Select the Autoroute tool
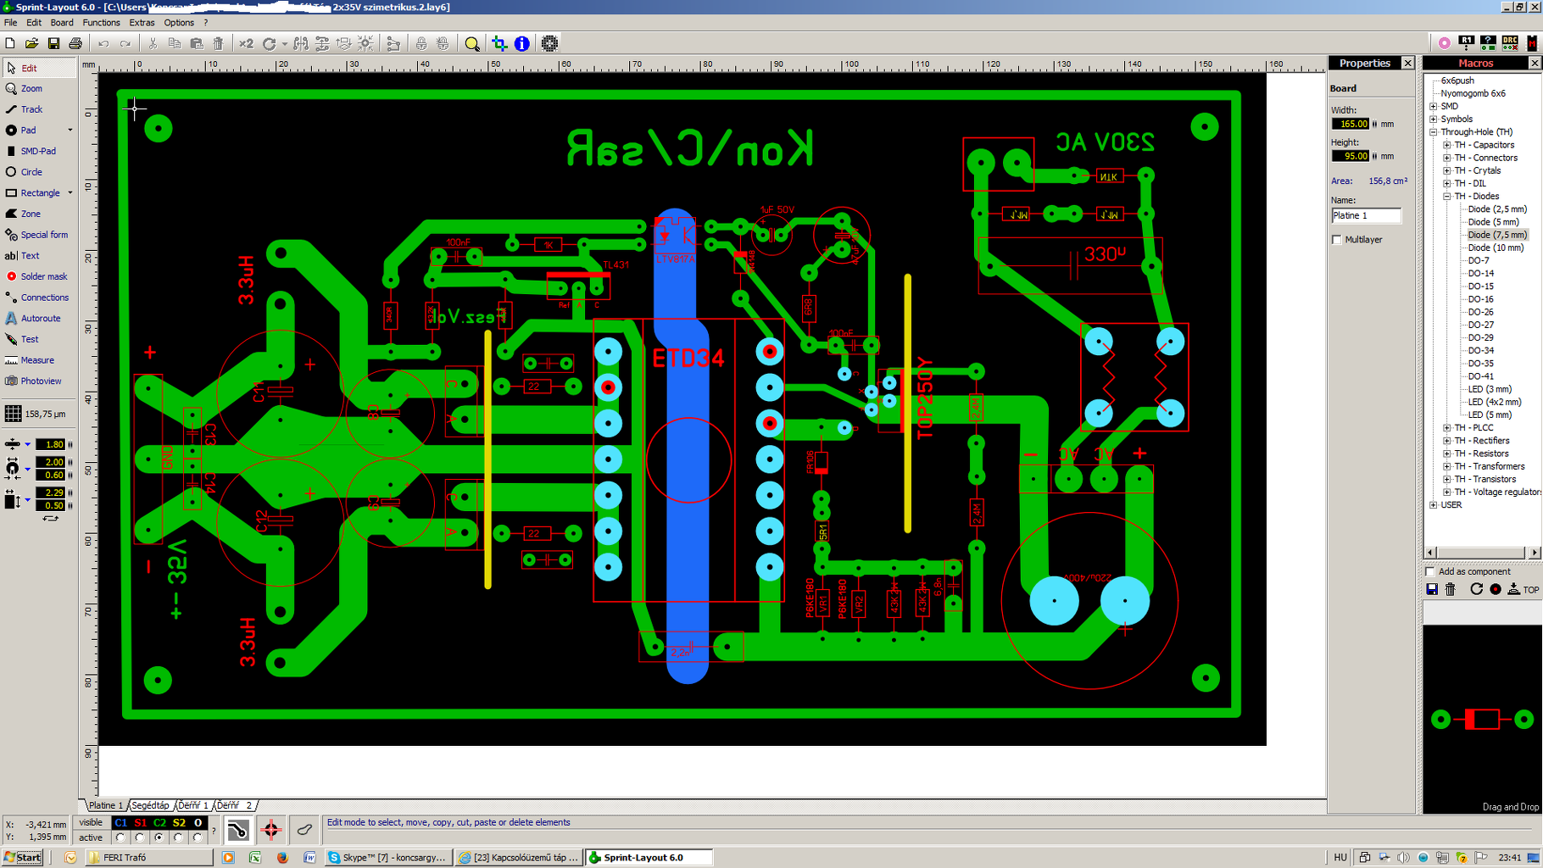 pyautogui.click(x=39, y=318)
